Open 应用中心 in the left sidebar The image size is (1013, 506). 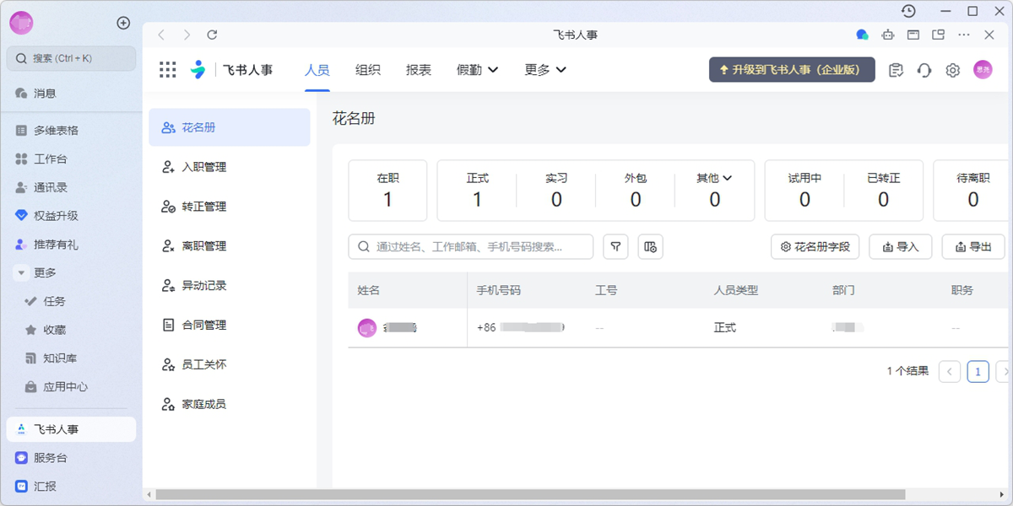point(71,387)
